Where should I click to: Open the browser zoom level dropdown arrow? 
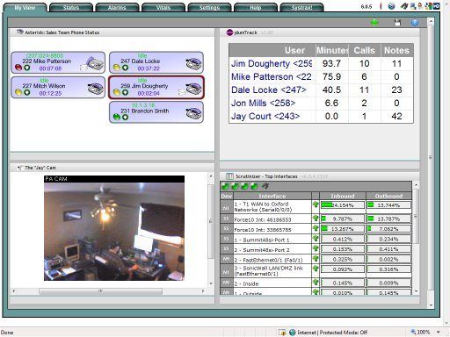[x=439, y=332]
